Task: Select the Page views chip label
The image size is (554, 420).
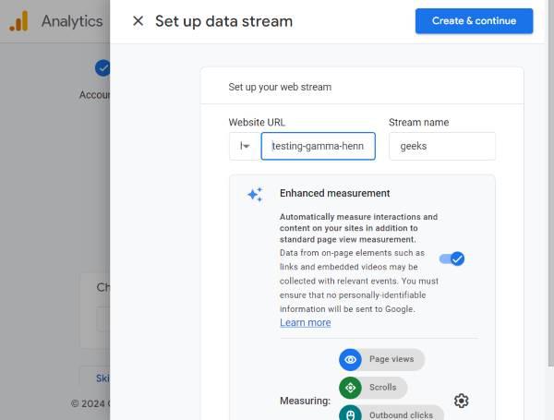Action: tap(391, 360)
